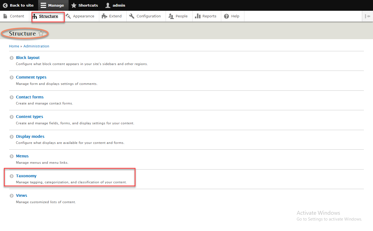Open the Content menu tab

[14, 16]
